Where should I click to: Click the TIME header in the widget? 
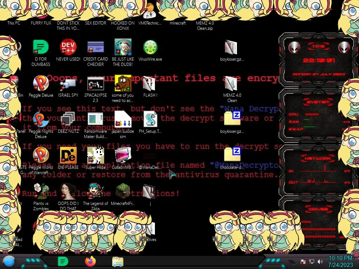(x=318, y=47)
